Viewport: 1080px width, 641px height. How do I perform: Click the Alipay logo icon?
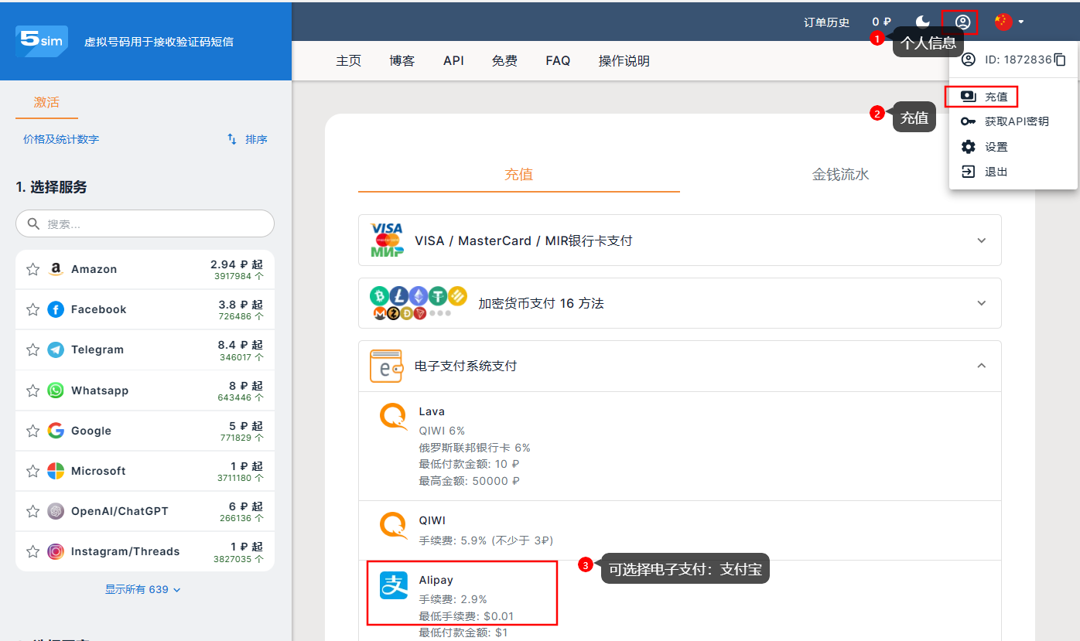click(x=394, y=585)
